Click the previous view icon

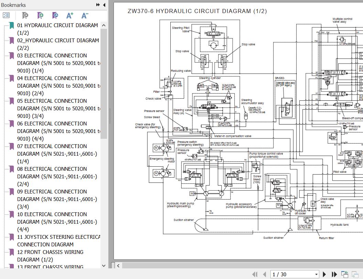[344, 274]
